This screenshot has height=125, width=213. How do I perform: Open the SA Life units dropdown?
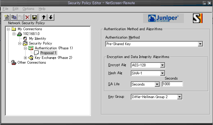tap(157, 84)
